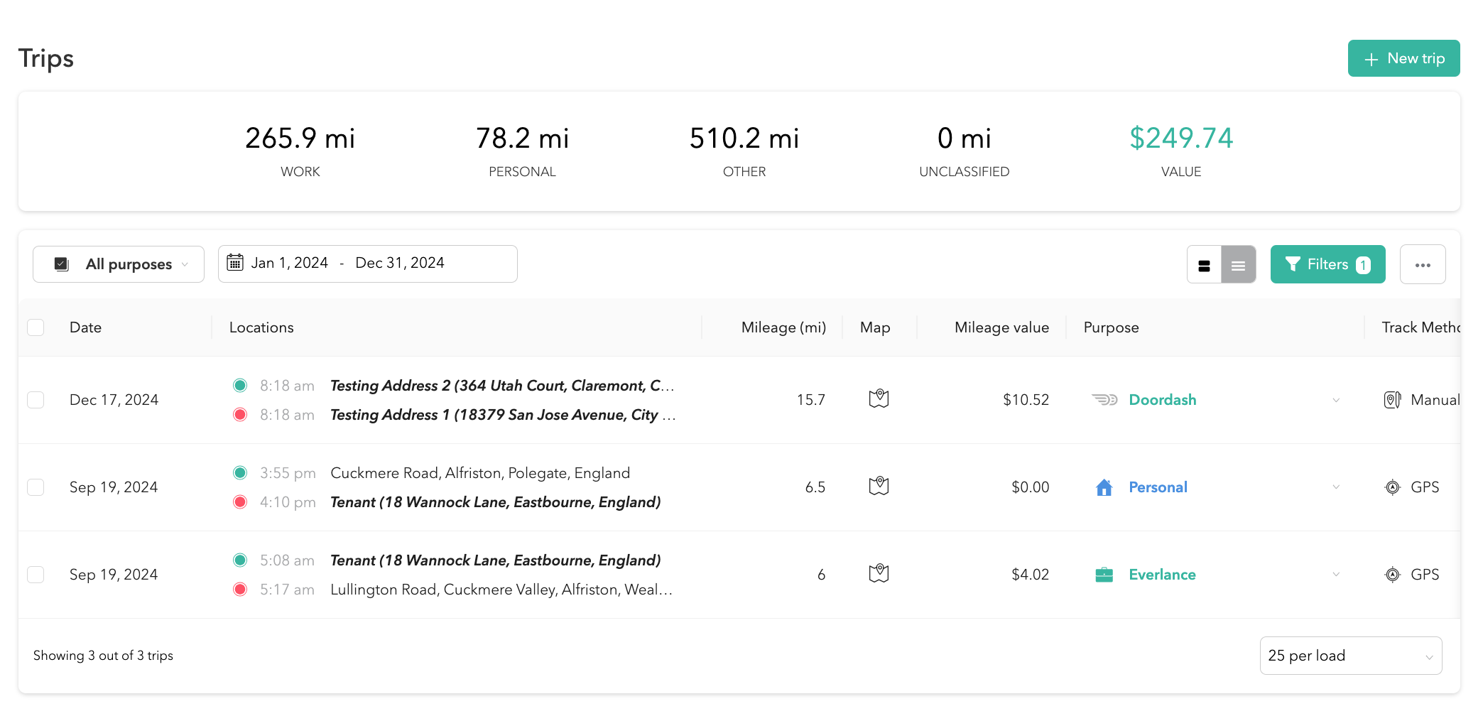Tick checkbox for the Personal trip row
Screen dimensions: 1483x716
coord(36,487)
